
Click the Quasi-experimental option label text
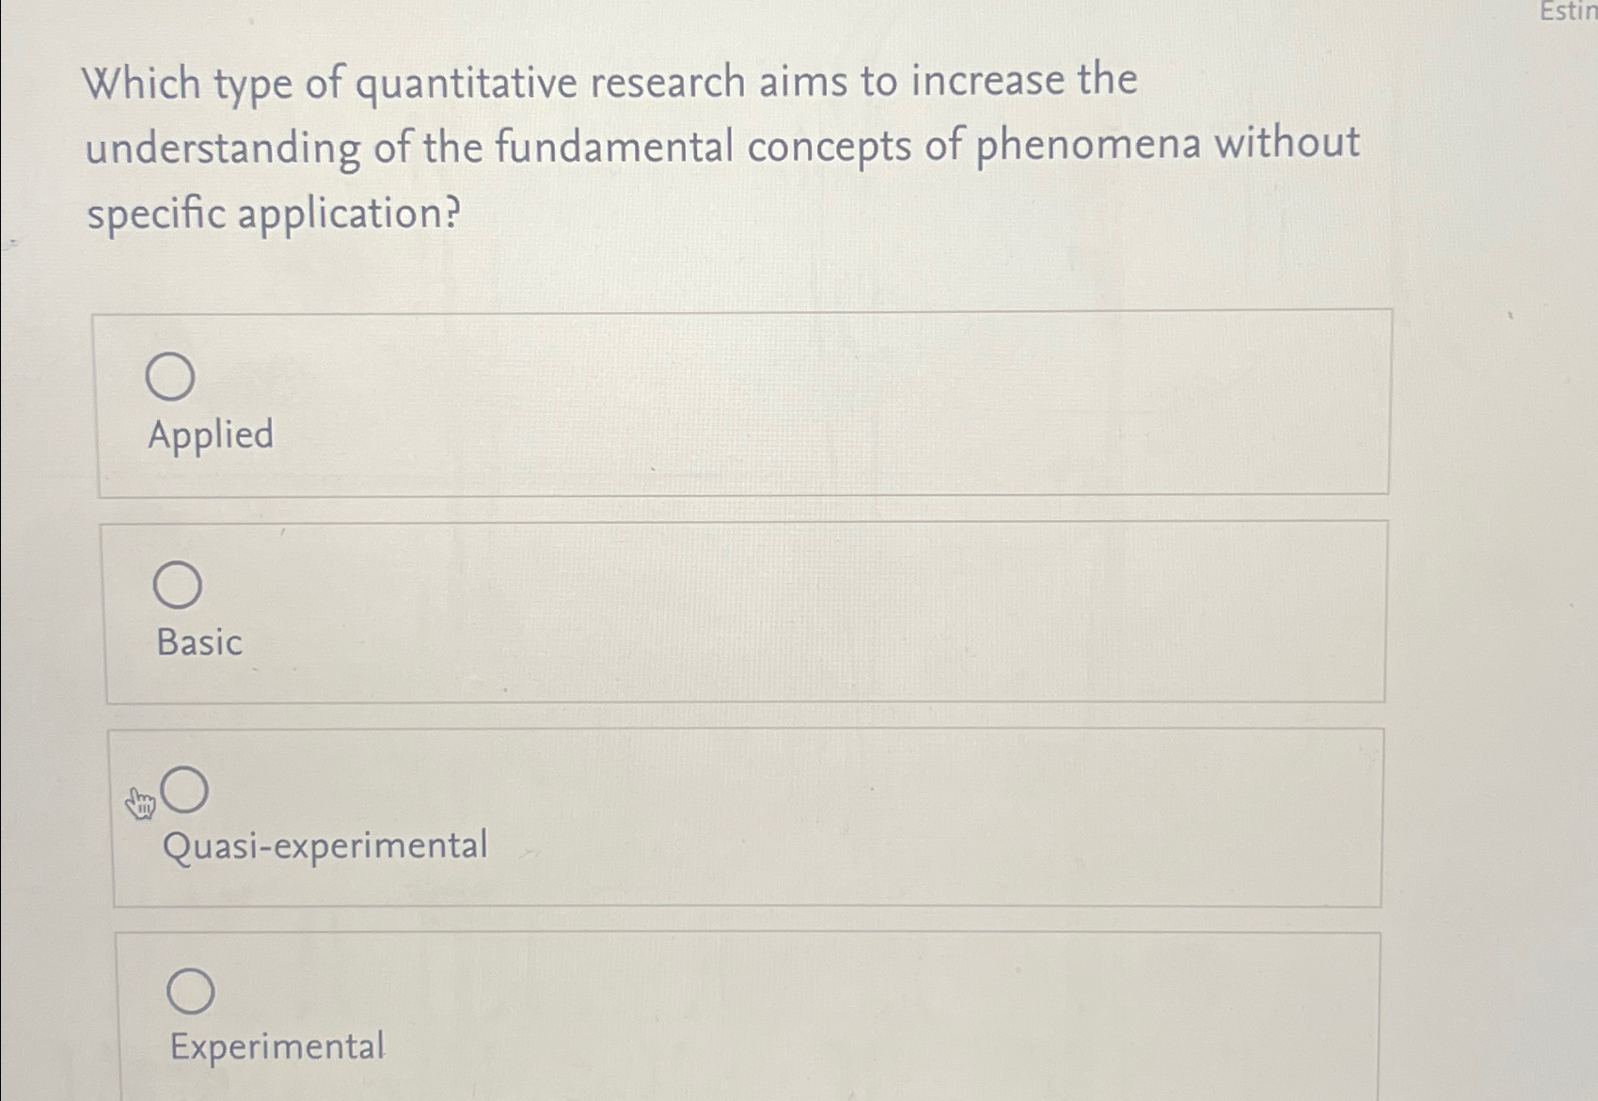[324, 845]
